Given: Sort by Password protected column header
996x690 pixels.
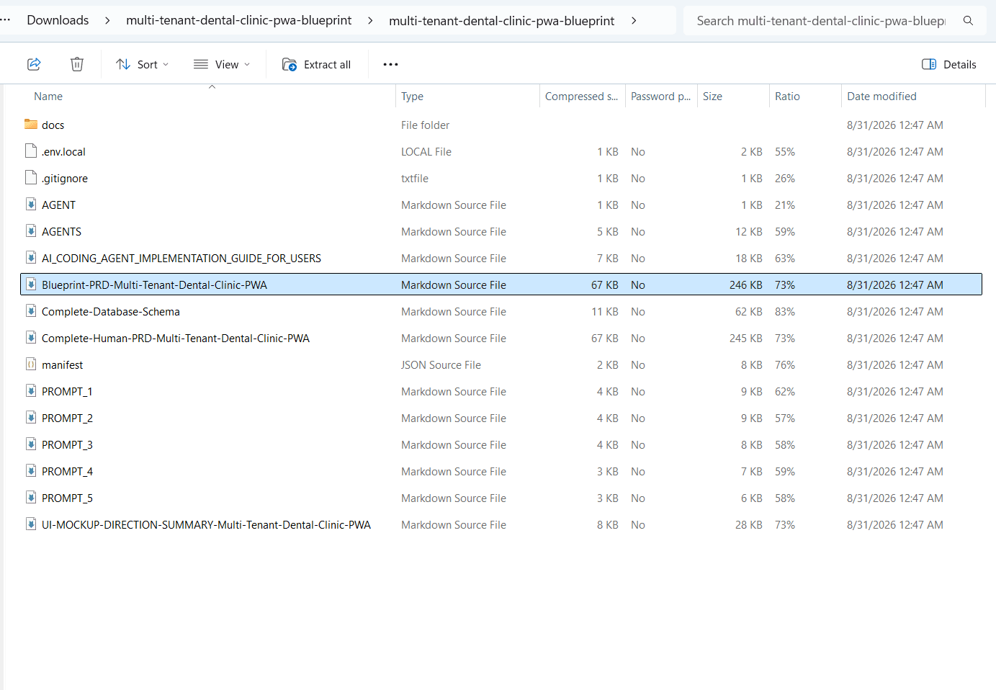Looking at the screenshot, I should (660, 97).
